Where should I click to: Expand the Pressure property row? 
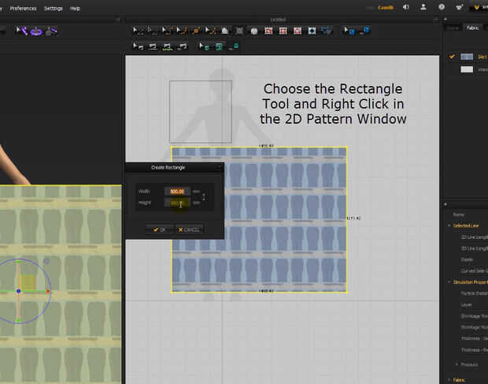click(x=458, y=364)
